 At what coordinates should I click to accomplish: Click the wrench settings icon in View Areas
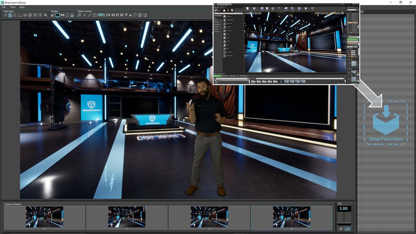tap(45, 15)
